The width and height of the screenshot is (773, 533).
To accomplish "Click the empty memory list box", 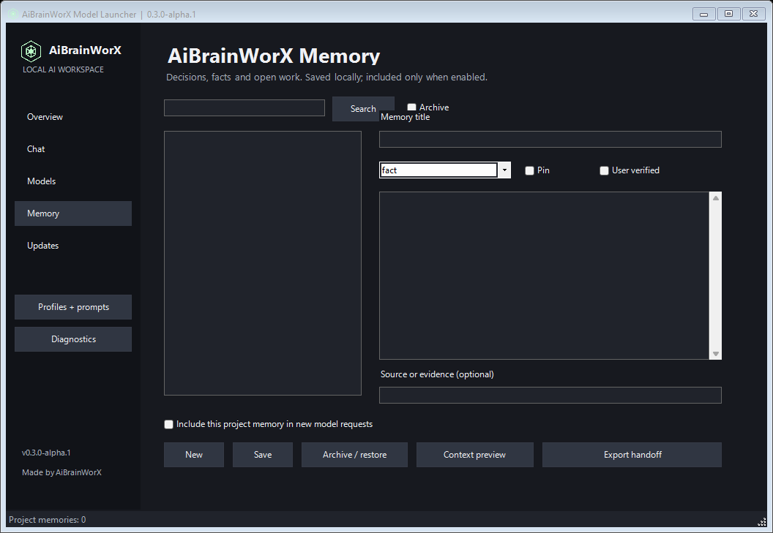I will pos(263,263).
